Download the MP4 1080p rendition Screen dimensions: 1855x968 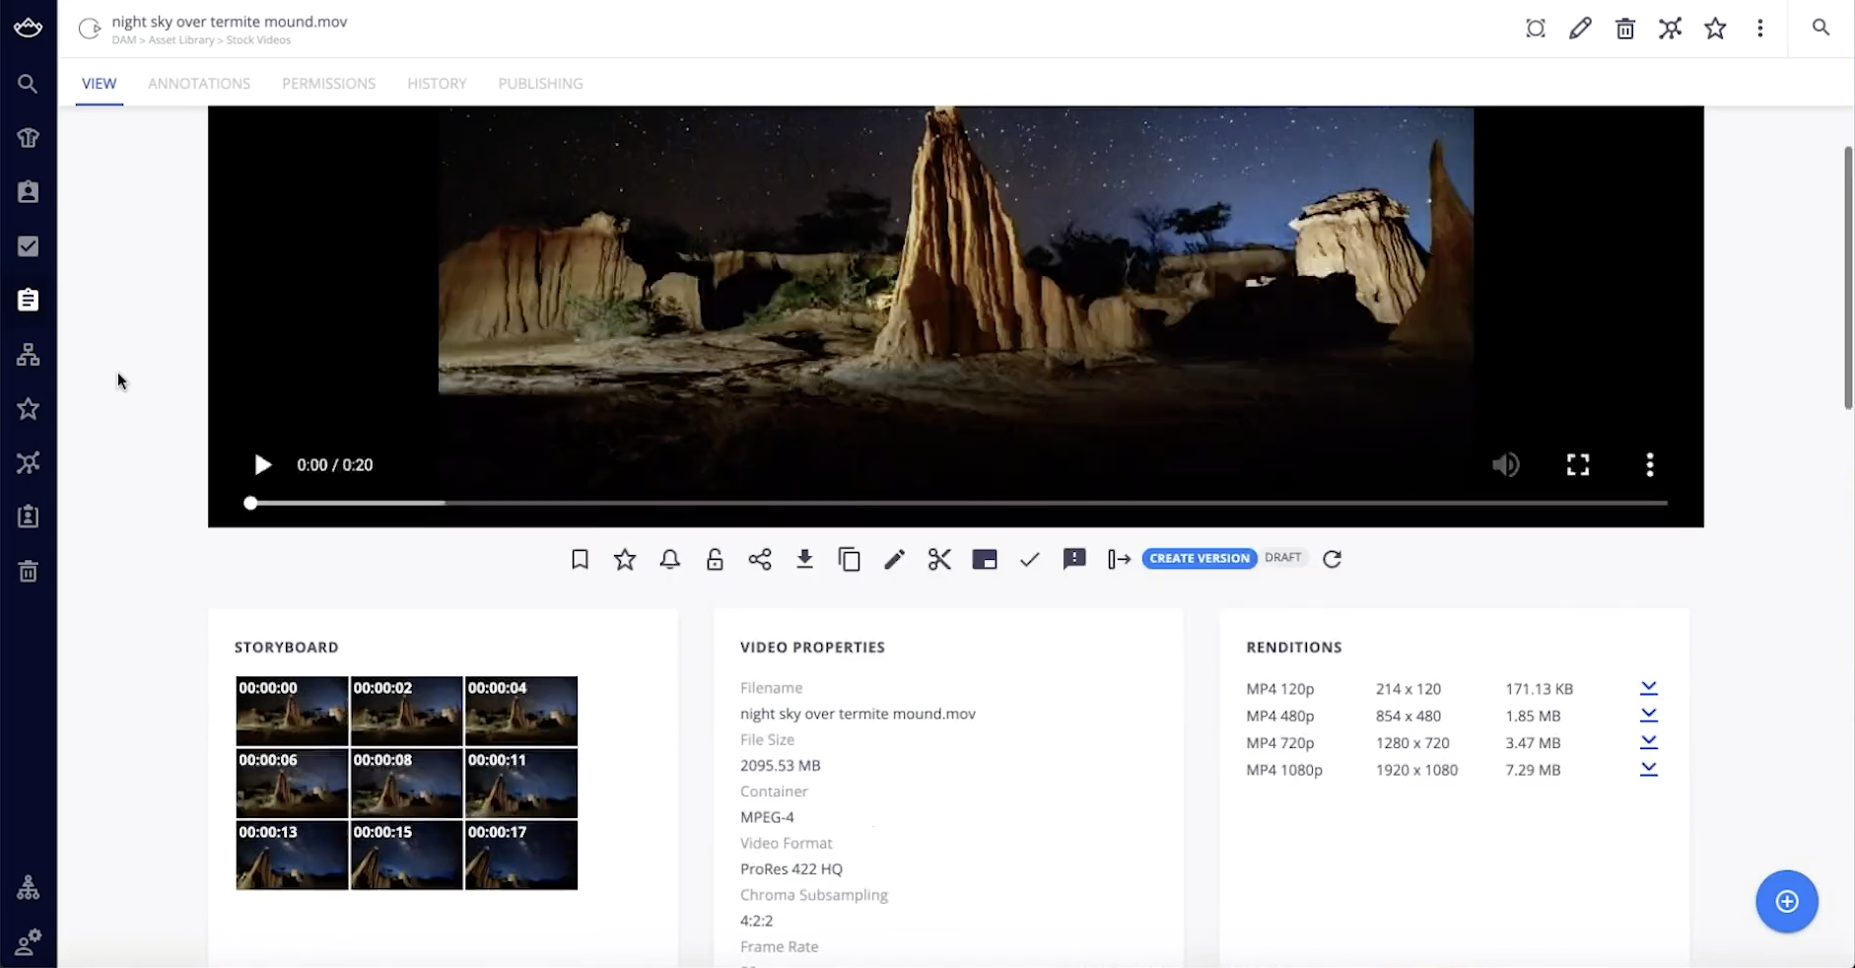coord(1648,769)
